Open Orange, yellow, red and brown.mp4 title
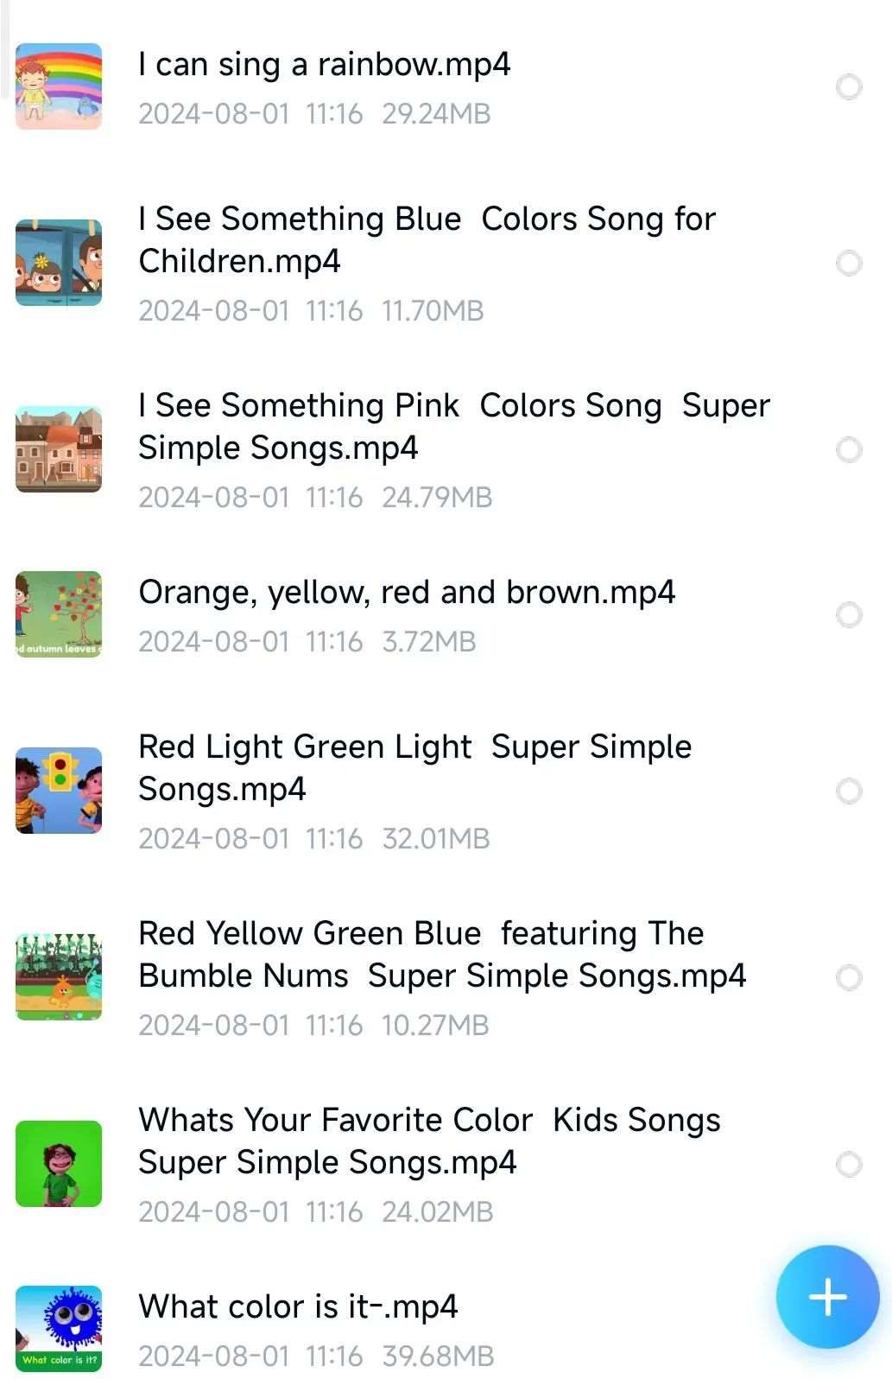The width and height of the screenshot is (892, 1379). click(x=407, y=593)
